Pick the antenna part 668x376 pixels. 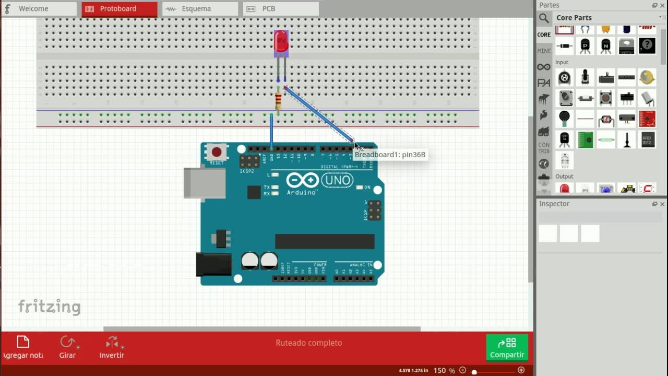click(626, 139)
